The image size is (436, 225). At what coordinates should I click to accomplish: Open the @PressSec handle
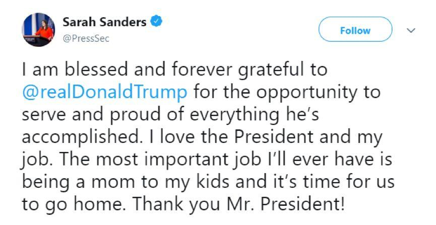[86, 38]
